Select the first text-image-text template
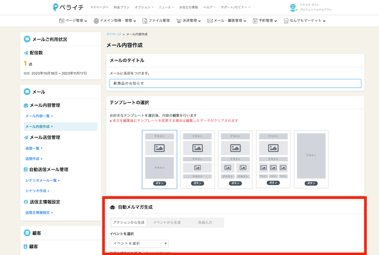The width and height of the screenshot is (379, 255). (159, 159)
